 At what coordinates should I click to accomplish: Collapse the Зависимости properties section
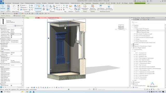pyautogui.click(x=21, y=28)
